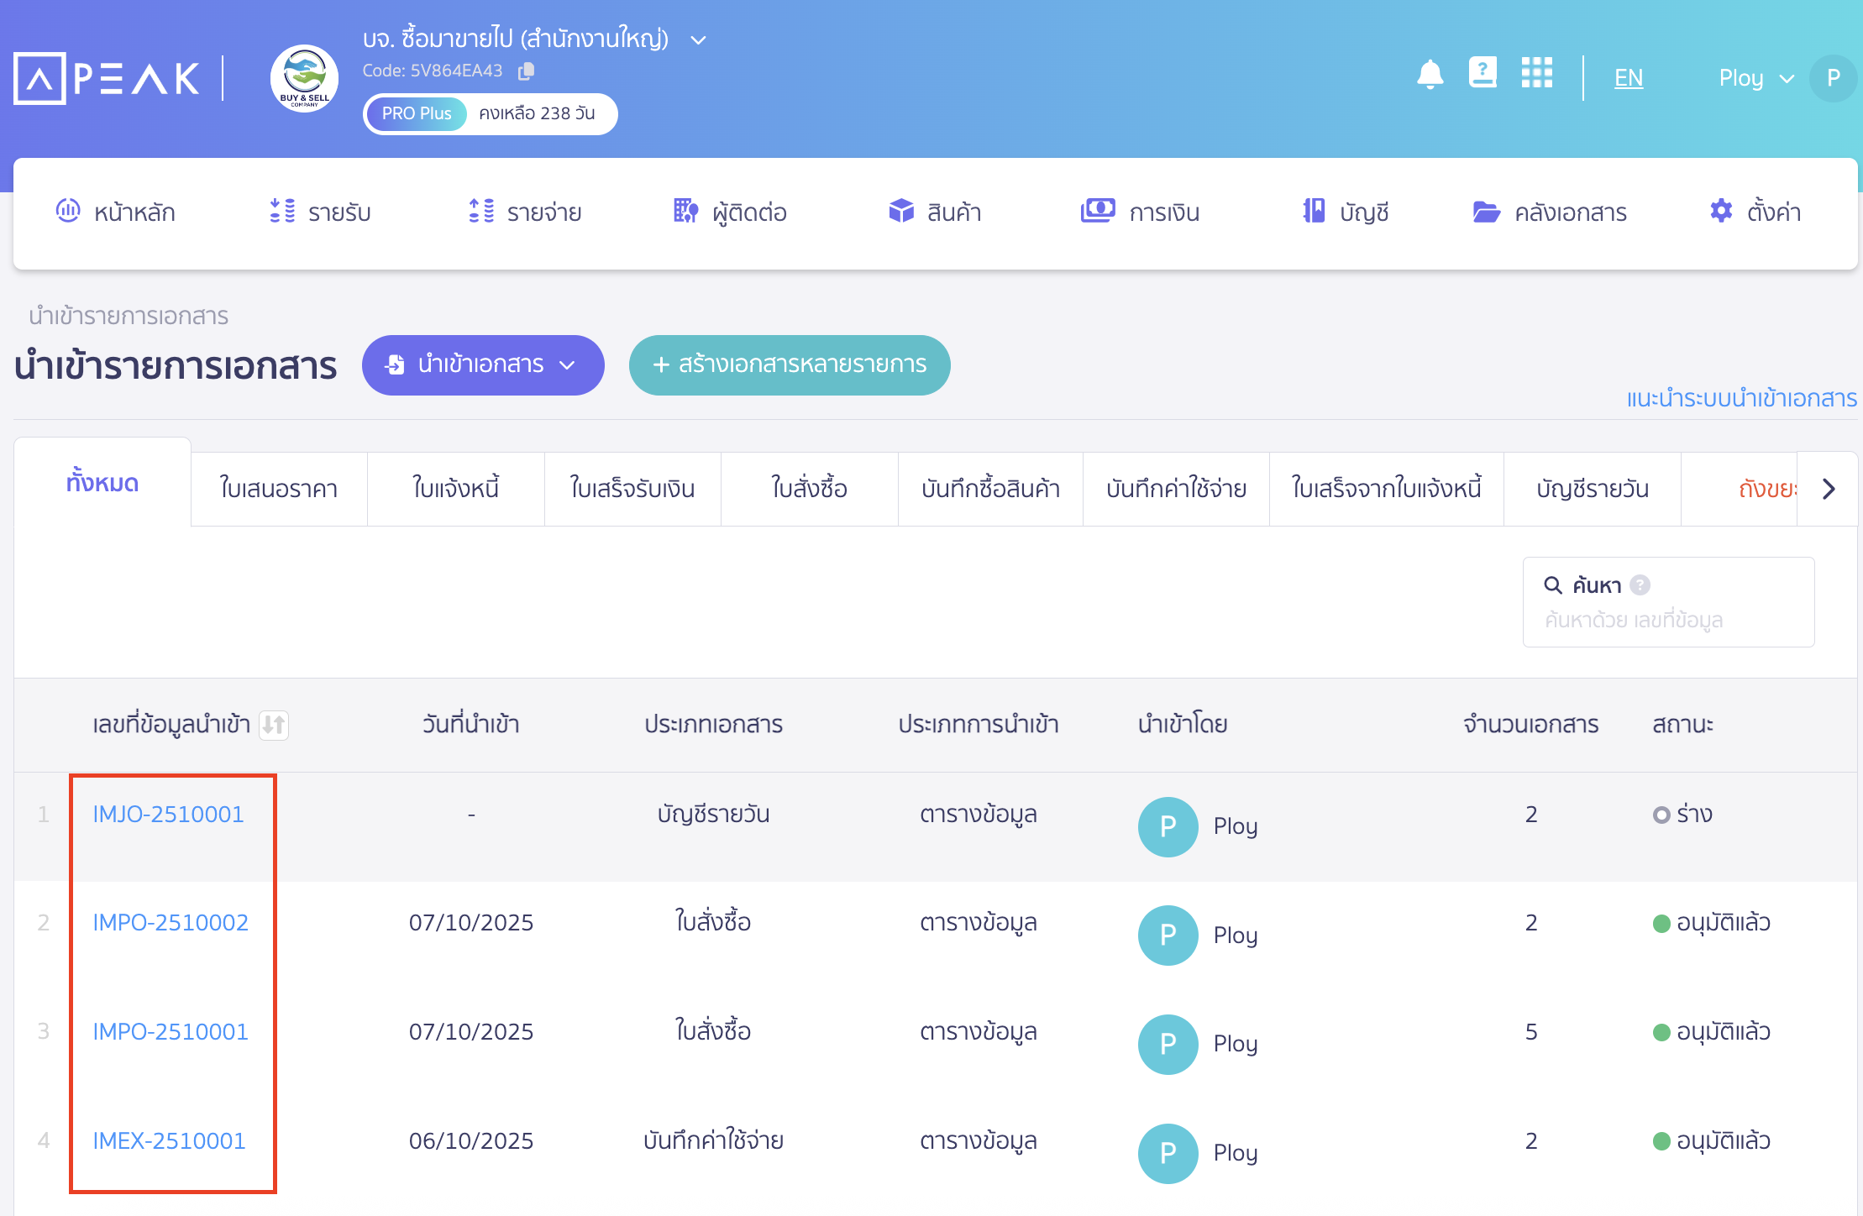Open the company selector dropdown

698,39
